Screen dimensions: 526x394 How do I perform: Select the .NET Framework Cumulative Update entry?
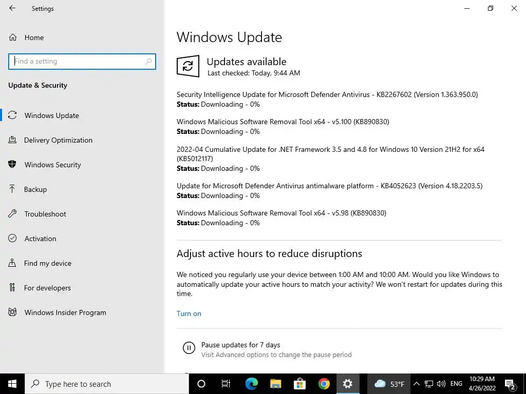330,154
